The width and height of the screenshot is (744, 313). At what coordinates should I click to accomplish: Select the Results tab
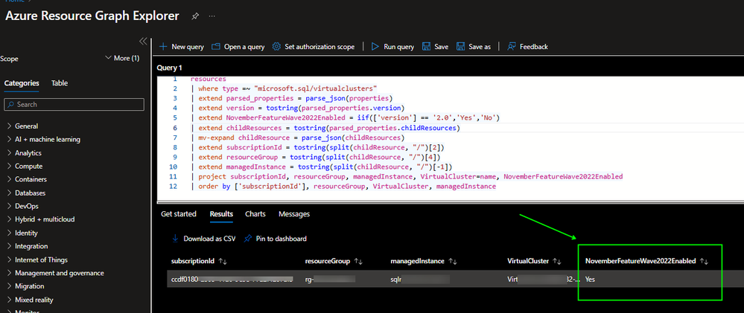coord(221,214)
